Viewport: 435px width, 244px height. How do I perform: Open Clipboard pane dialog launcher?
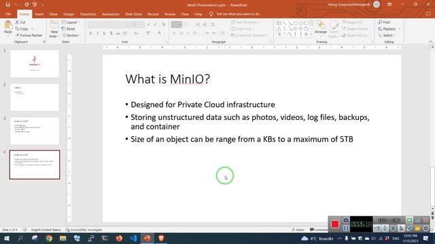point(44,42)
